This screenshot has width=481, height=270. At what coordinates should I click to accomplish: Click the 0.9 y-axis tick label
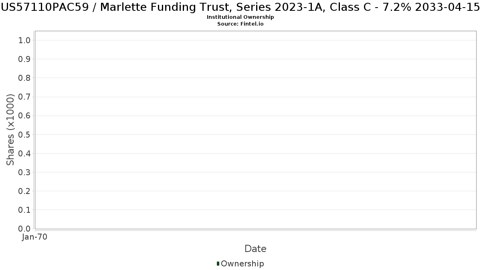(24, 59)
